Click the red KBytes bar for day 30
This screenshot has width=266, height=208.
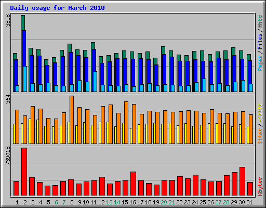click(x=242, y=181)
